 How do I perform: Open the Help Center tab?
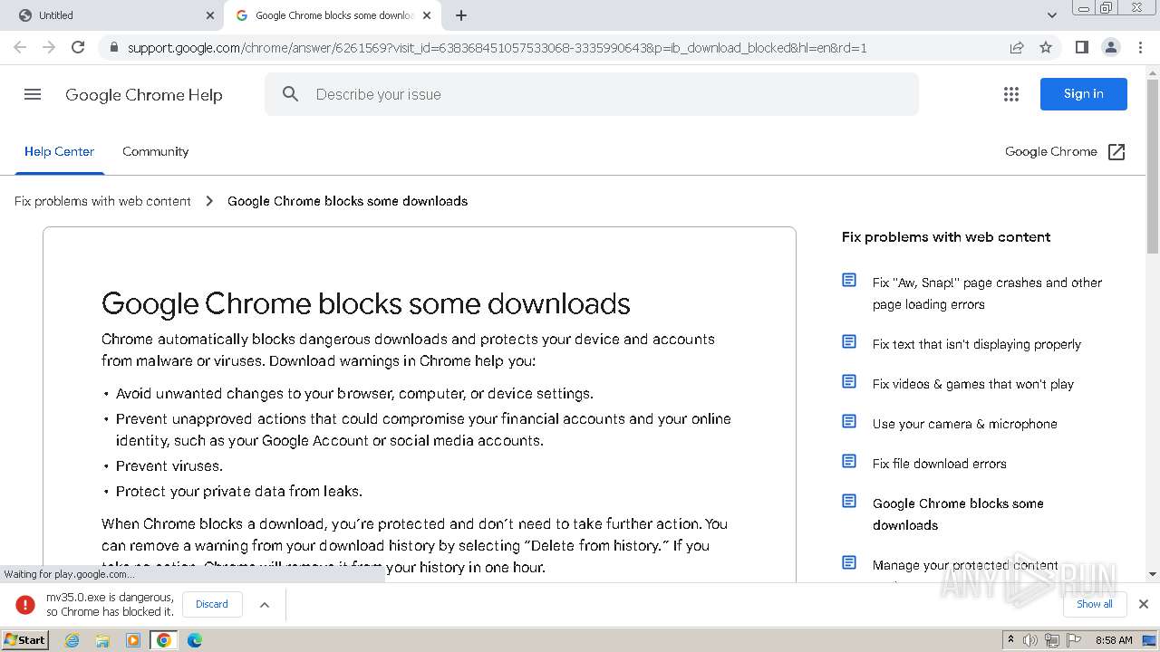(x=59, y=151)
